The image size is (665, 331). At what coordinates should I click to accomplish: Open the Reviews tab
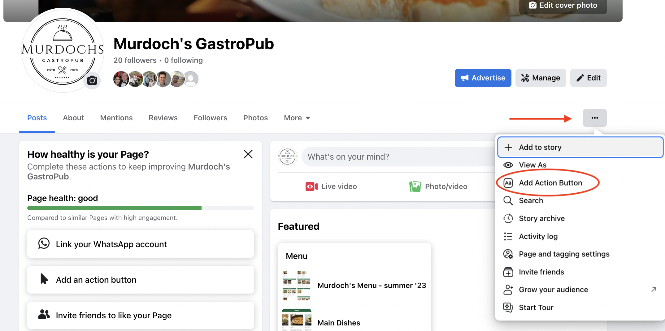point(163,118)
